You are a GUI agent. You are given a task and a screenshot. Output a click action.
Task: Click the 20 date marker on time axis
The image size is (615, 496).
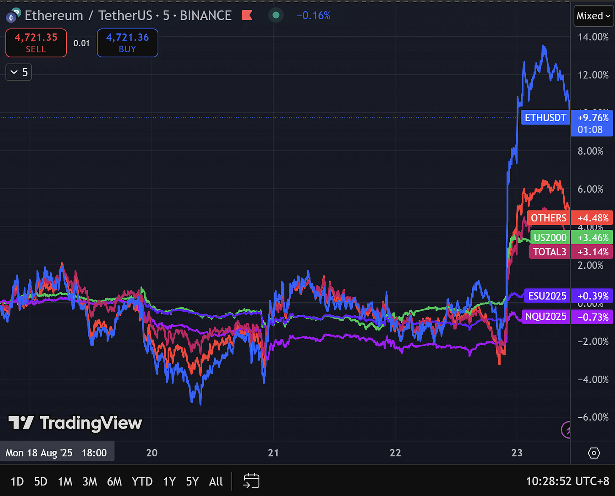coord(152,453)
